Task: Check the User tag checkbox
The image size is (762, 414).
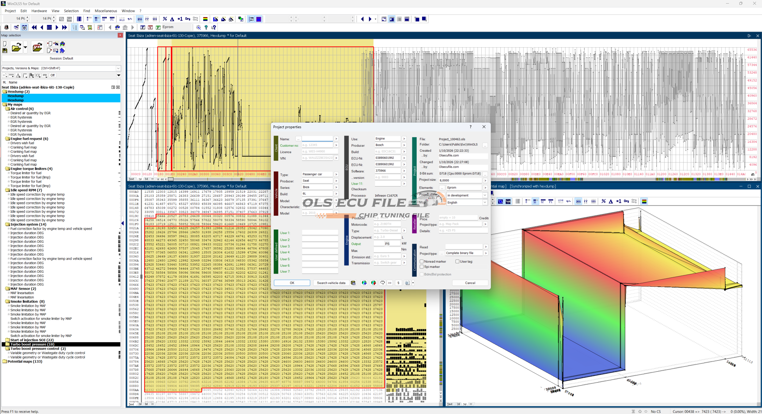Action: click(x=457, y=261)
